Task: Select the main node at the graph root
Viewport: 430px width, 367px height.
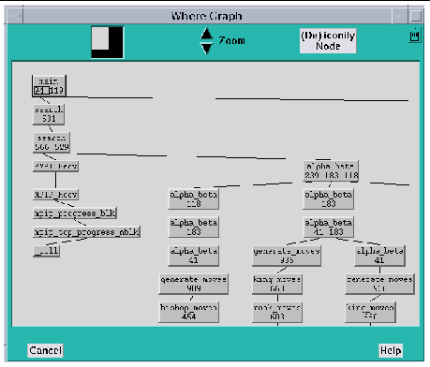Action: click(x=49, y=85)
